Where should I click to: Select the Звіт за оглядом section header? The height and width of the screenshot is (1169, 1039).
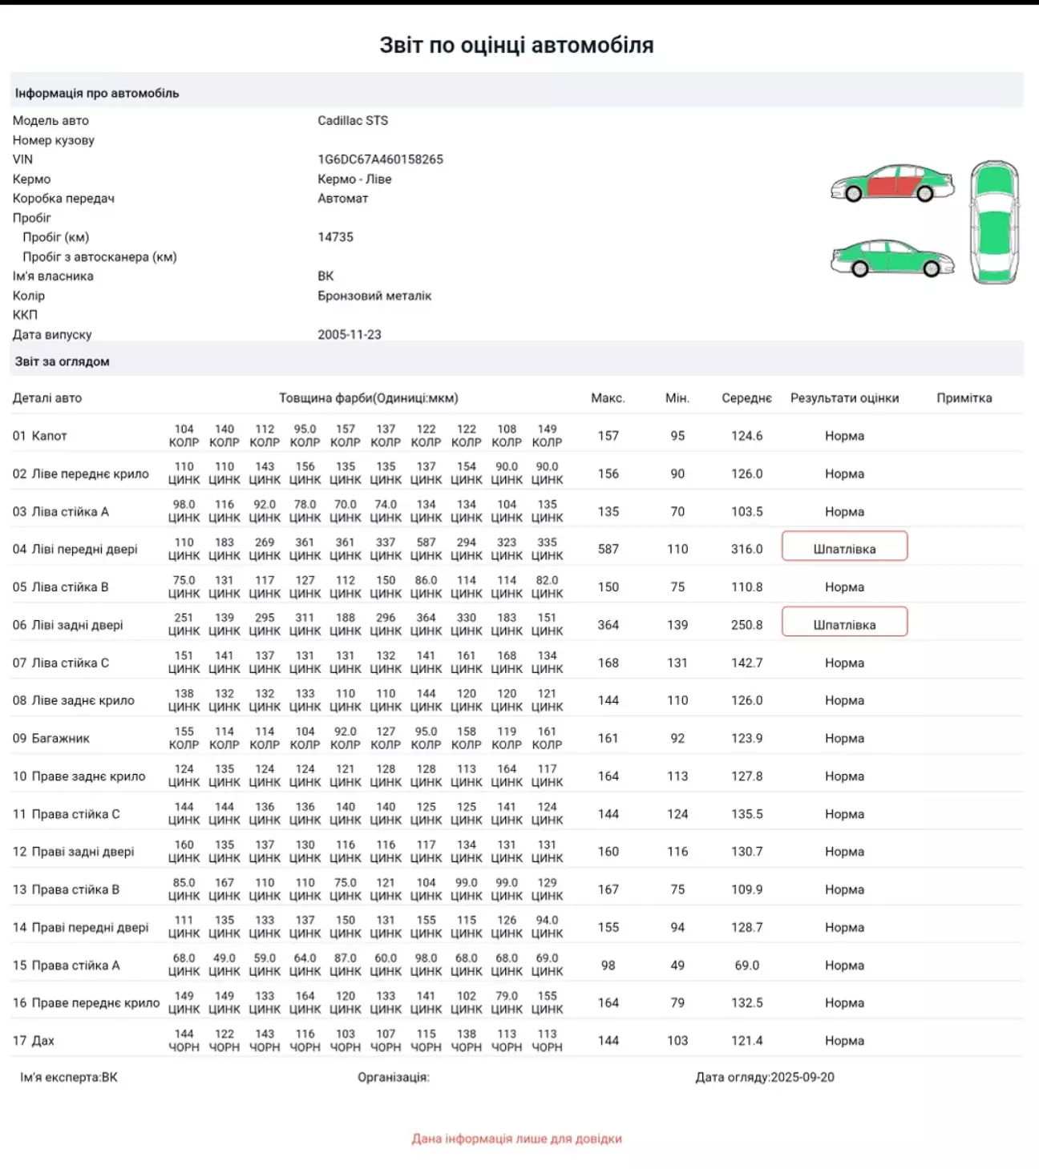63,361
